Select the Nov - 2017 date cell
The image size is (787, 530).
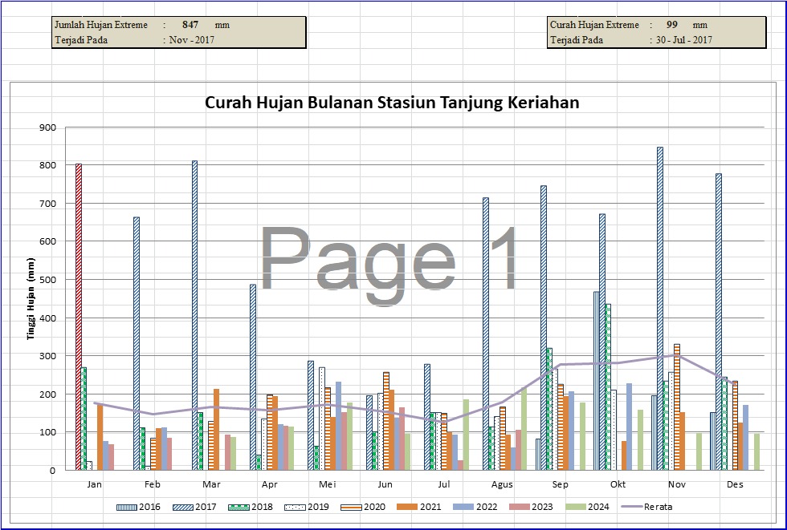click(193, 39)
